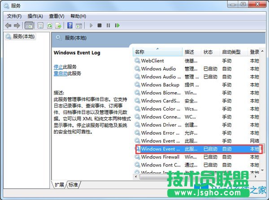
Task: Click the horizontal scrollbar left arrow
Action: [136, 177]
